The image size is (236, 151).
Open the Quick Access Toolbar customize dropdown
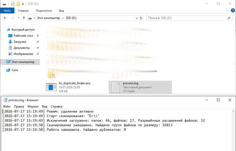click(x=23, y=4)
